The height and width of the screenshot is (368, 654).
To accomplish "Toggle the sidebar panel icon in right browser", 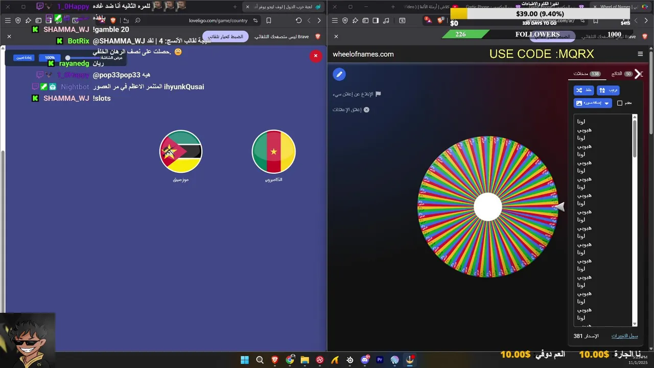I will tap(376, 20).
